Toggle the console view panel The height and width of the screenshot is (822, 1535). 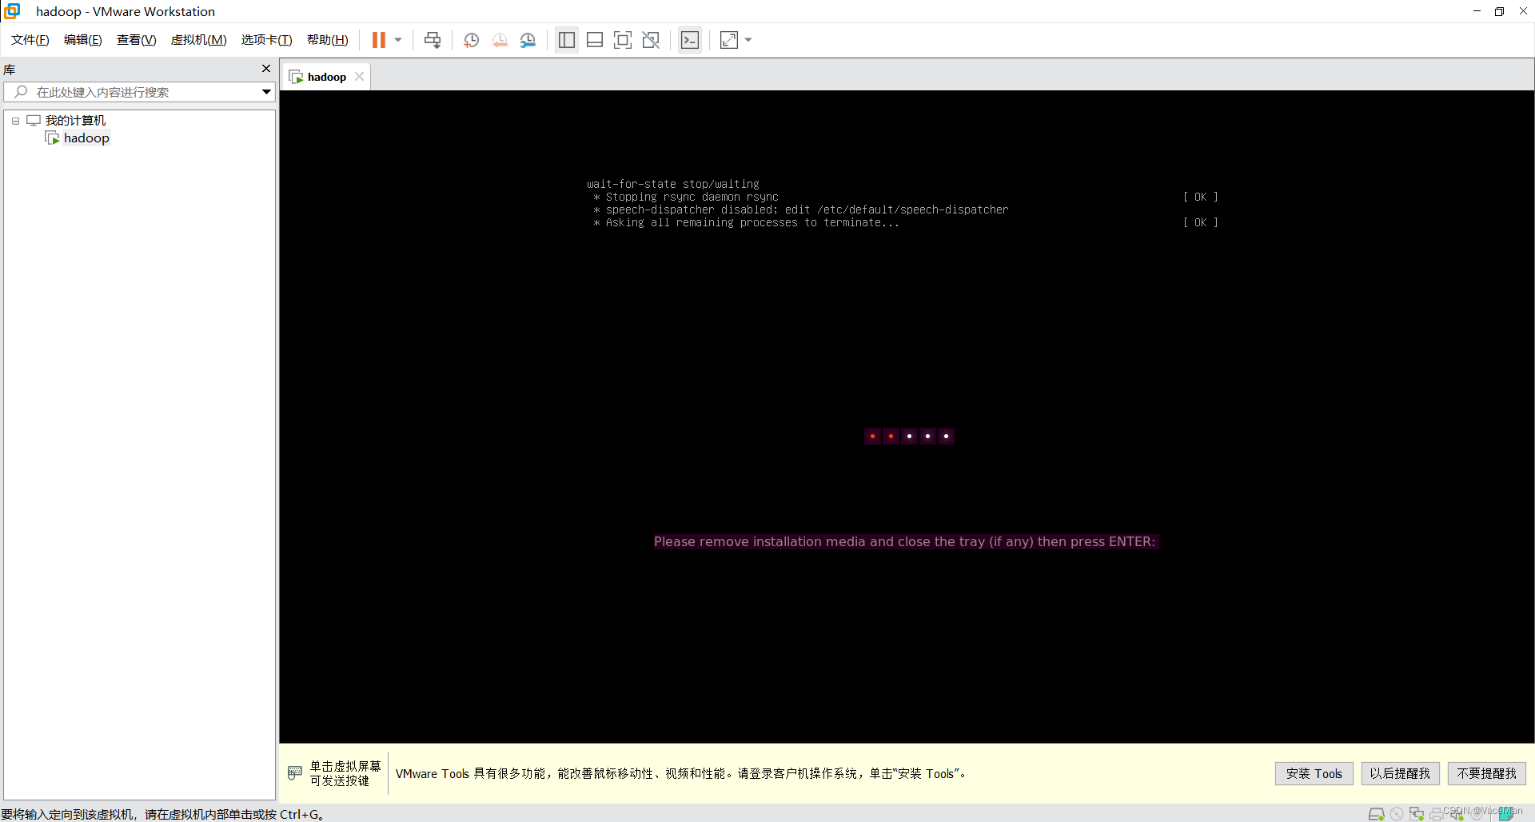tap(690, 39)
